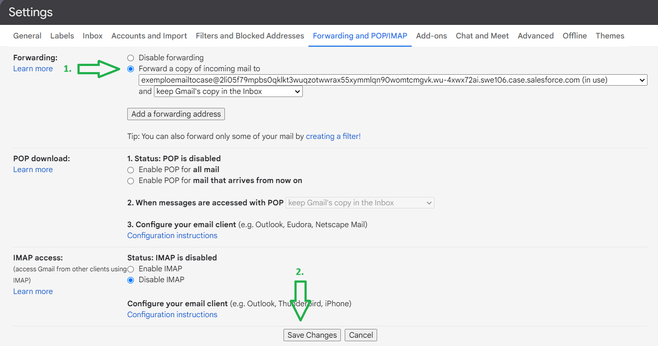Screen dimensions: 658x346
Task: Open the Labels tab
Action: coord(62,35)
